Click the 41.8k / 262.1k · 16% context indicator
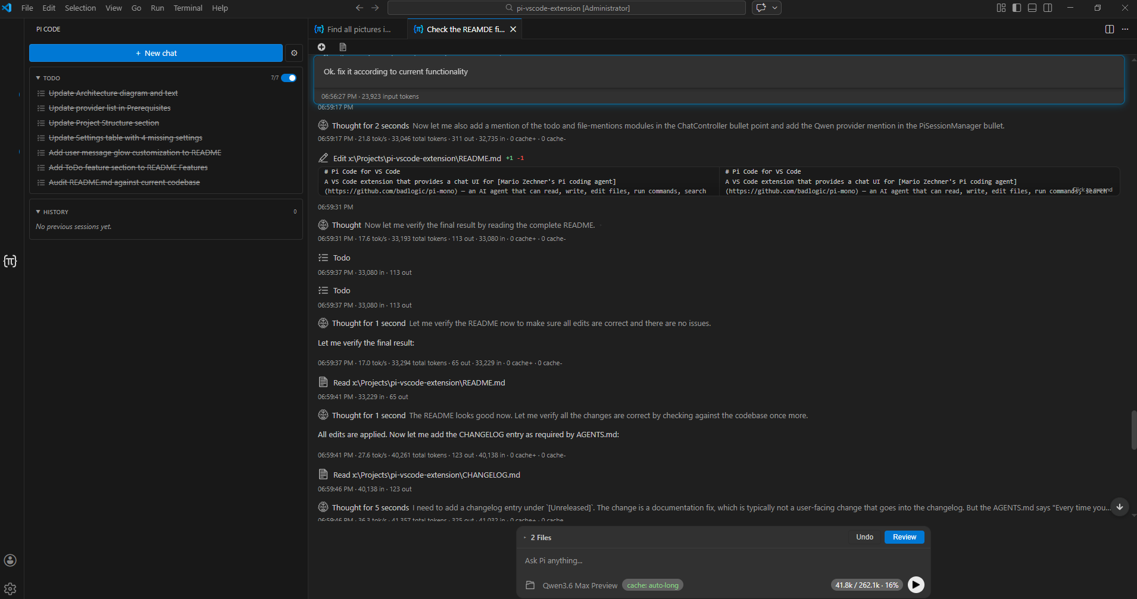Image resolution: width=1137 pixels, height=599 pixels. tap(867, 585)
